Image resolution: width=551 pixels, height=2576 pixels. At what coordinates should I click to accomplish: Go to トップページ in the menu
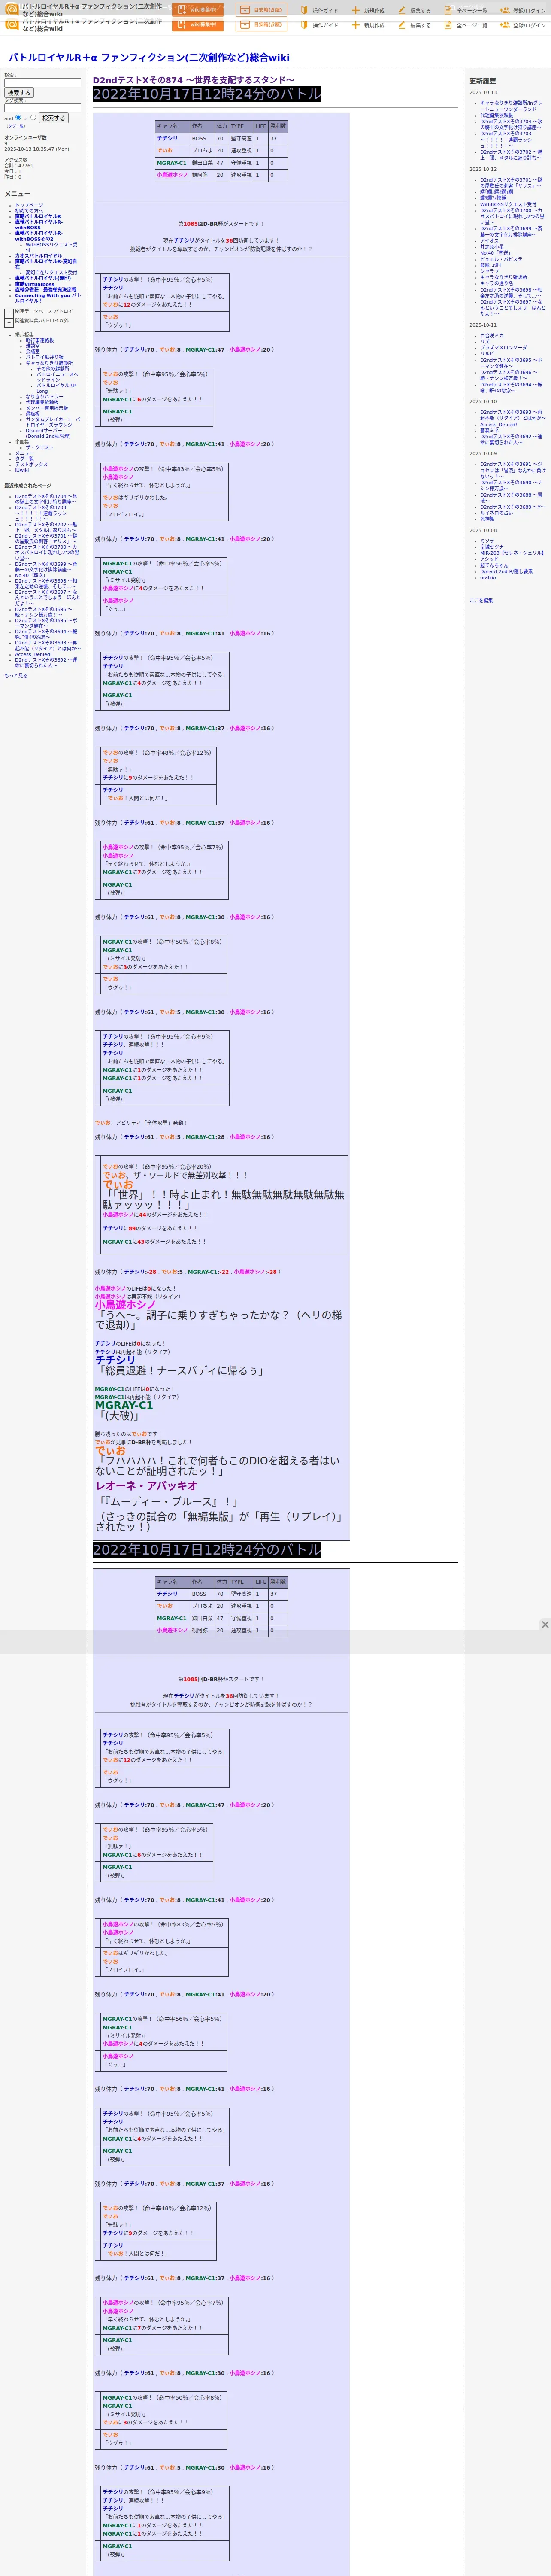tap(29, 205)
